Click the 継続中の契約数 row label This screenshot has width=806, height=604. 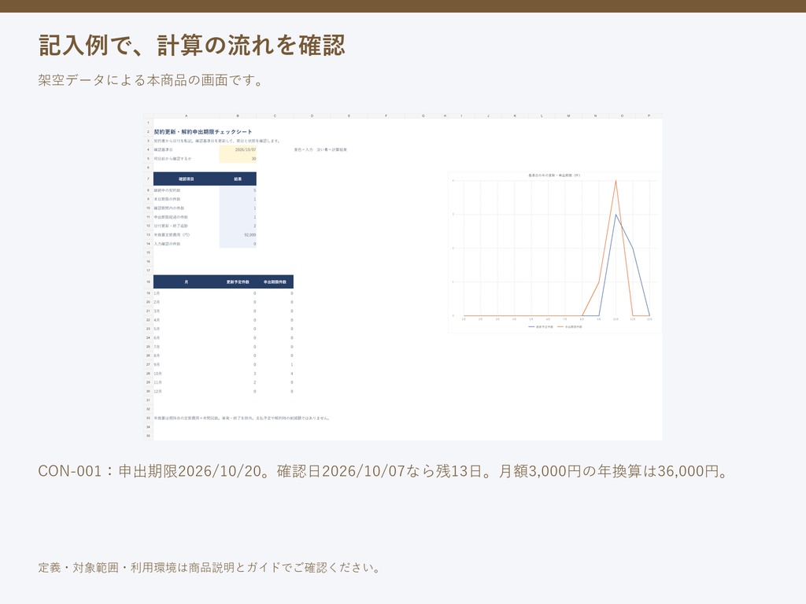pos(167,190)
